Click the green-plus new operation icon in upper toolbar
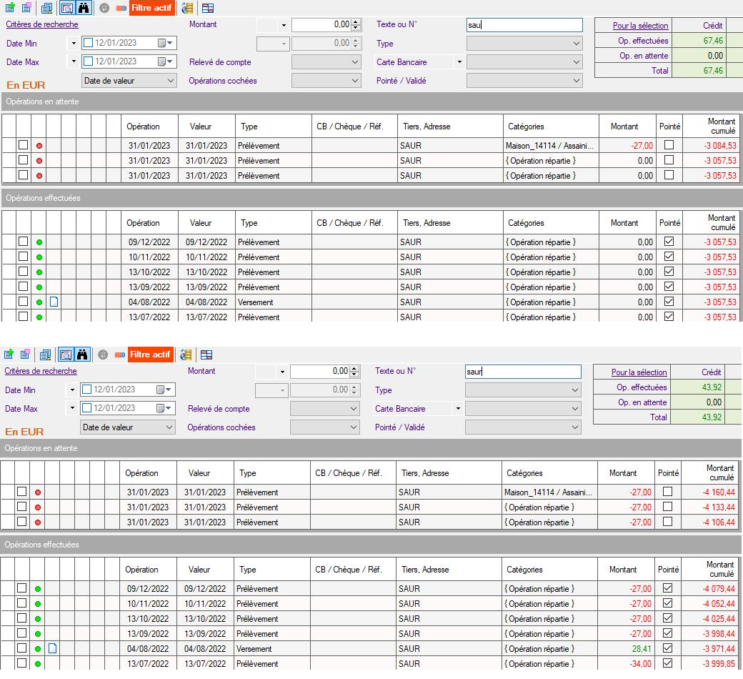 (10, 9)
